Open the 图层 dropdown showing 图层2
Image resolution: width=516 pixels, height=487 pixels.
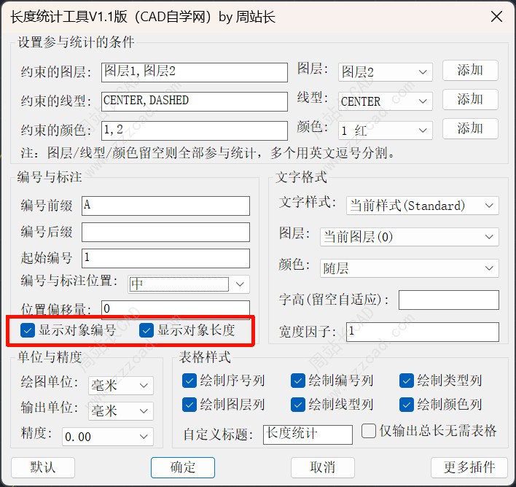click(385, 72)
